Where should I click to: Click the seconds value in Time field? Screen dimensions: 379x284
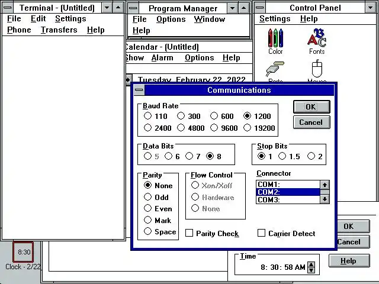pyautogui.click(x=288, y=267)
